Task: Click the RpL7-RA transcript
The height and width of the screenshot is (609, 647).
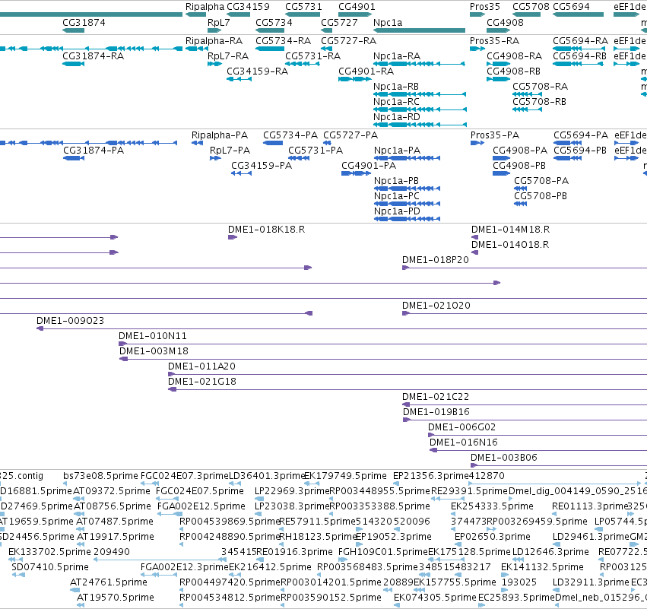Action: pos(214,64)
